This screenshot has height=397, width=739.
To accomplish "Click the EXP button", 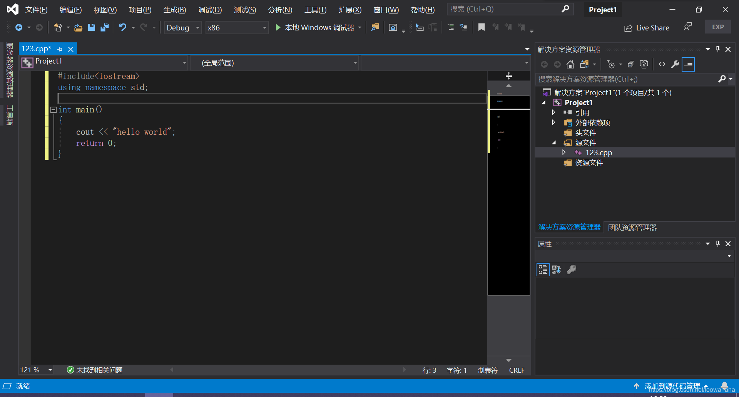I will [x=718, y=27].
